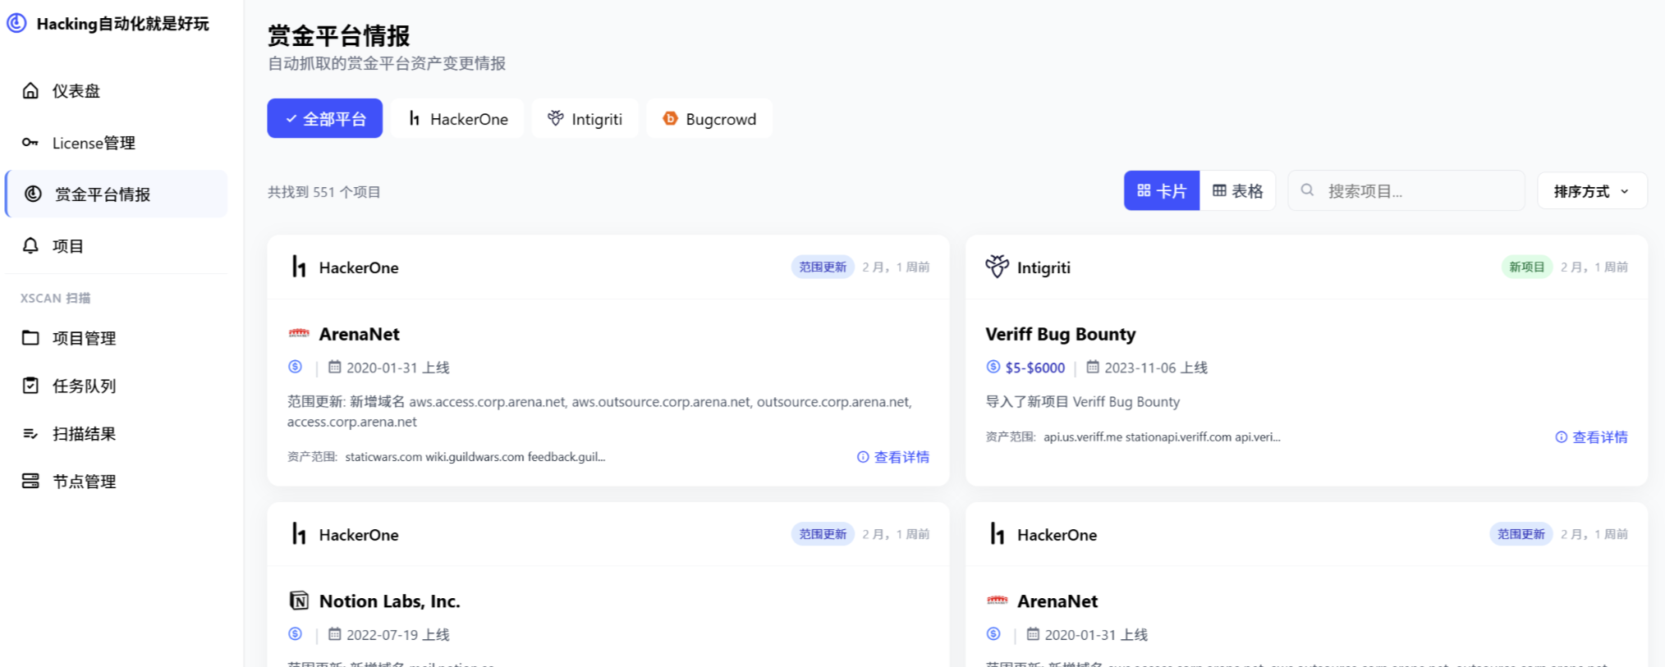Switch to 表格 table view

(x=1237, y=190)
